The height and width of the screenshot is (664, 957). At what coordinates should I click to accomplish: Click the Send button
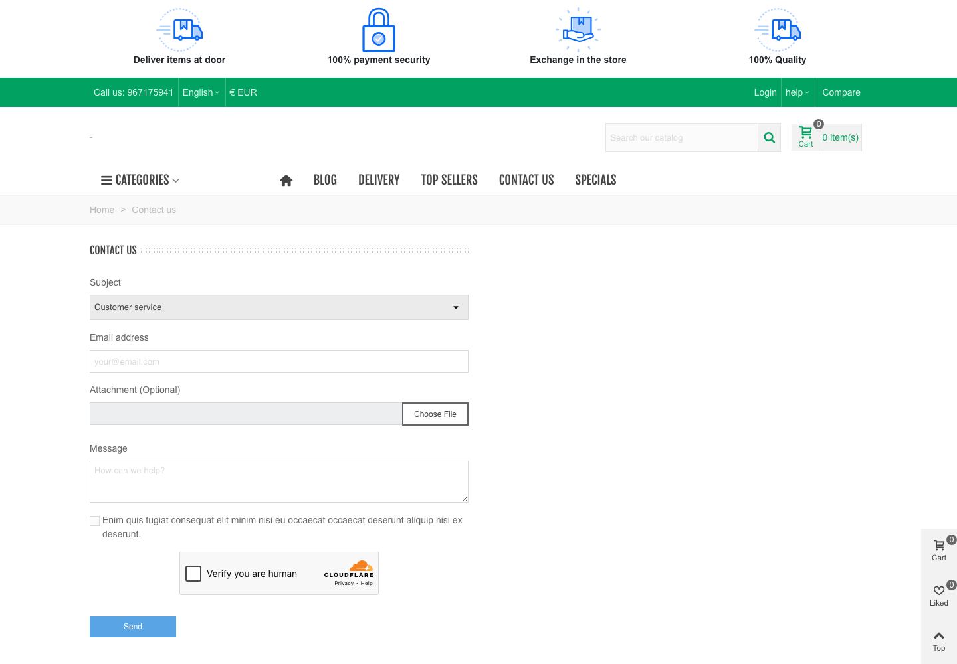click(x=133, y=627)
